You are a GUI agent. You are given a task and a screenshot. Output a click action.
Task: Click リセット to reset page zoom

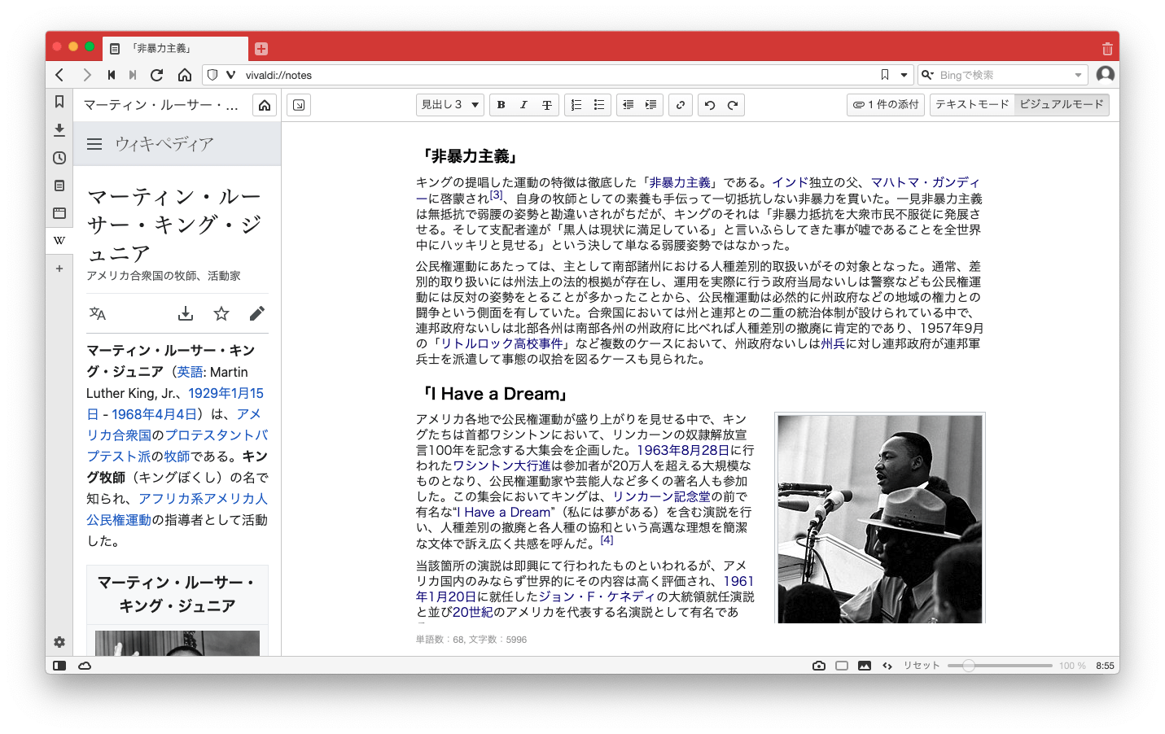(x=920, y=665)
